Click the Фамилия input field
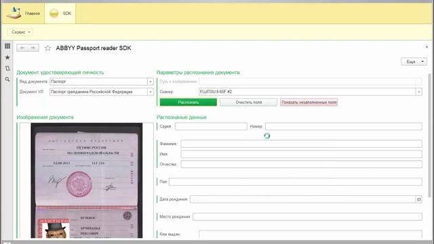 (x=301, y=144)
